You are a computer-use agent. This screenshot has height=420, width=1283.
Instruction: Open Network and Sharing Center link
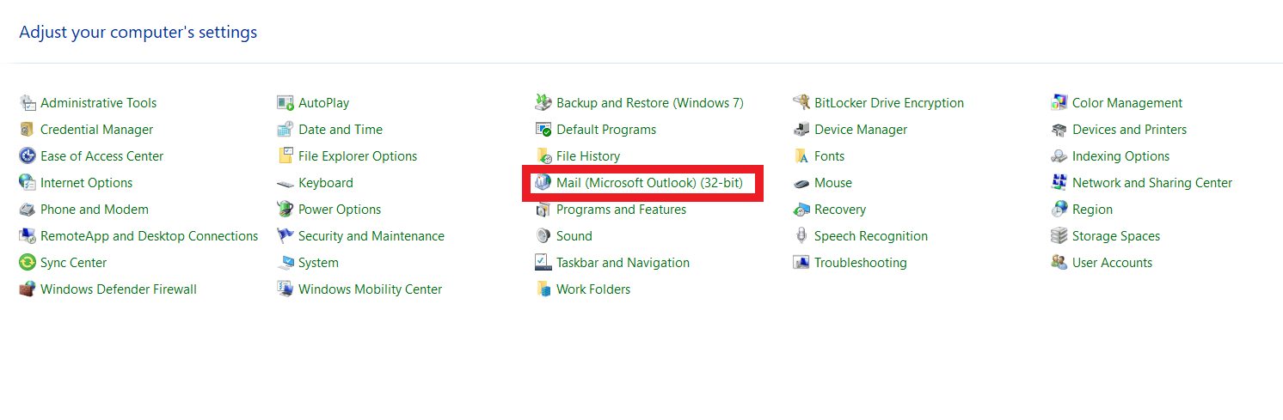click(x=1152, y=183)
